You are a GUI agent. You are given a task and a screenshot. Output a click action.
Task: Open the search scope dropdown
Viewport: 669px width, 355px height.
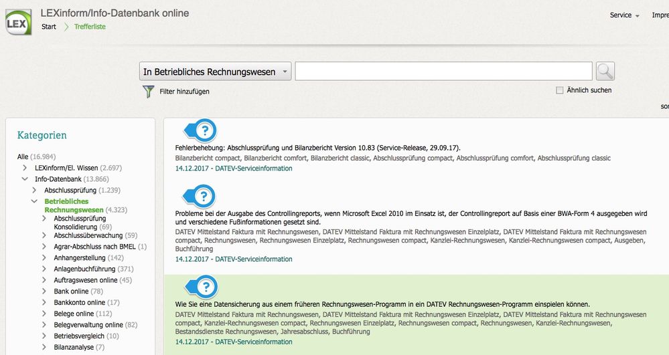(x=216, y=72)
